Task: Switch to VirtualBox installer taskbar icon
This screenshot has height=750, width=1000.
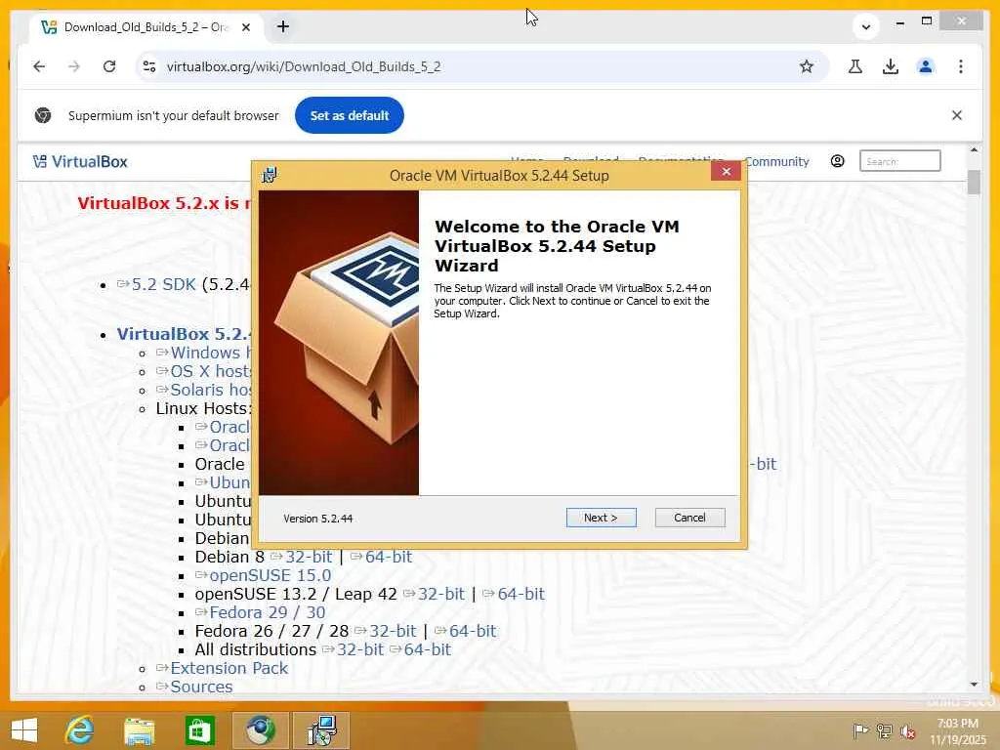Action: (321, 730)
